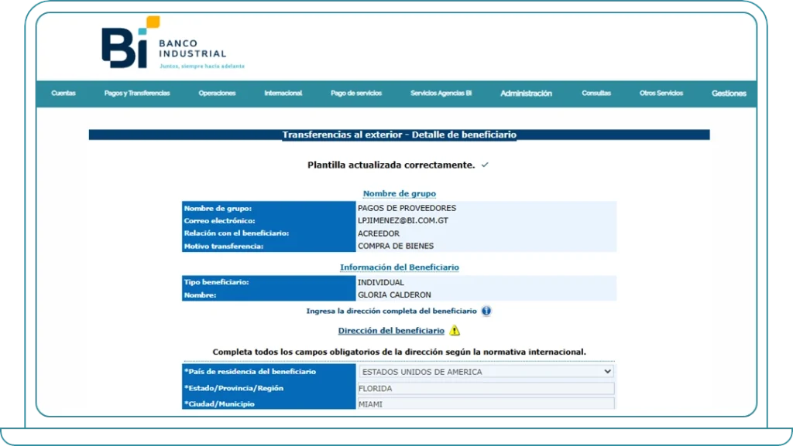Viewport: 793px width, 446px height.
Task: Select Gestiones in the navigation bar
Action: pos(728,93)
